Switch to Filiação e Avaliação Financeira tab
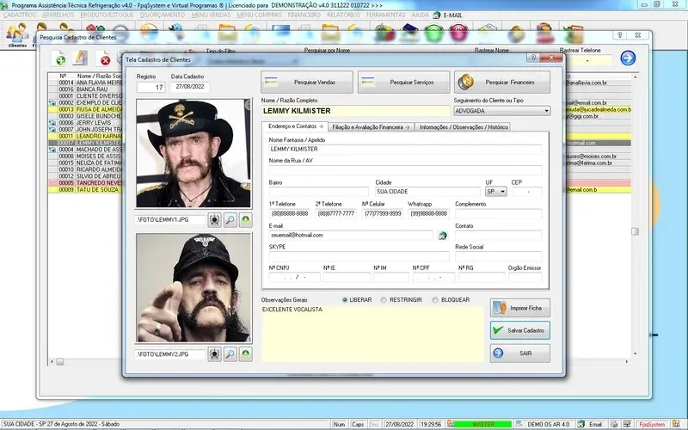Viewport: 688px width, 430px height. click(x=372, y=127)
